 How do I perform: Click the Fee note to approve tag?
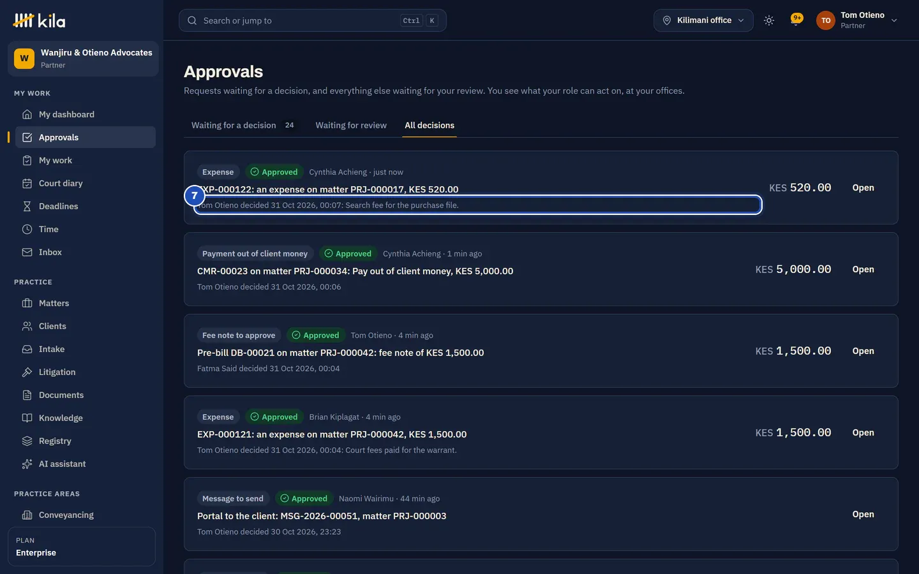239,335
